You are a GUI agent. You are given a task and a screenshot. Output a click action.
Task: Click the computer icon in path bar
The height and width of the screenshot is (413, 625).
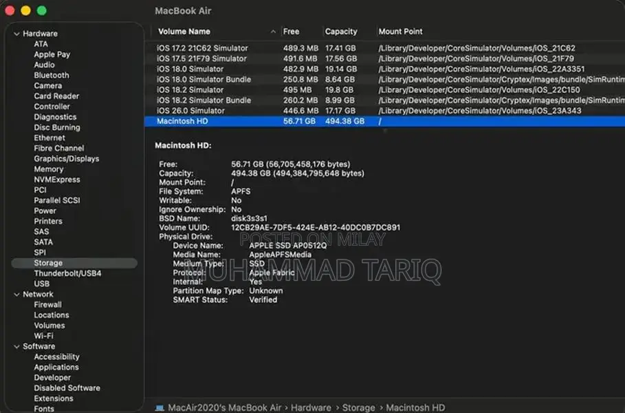[x=160, y=407]
